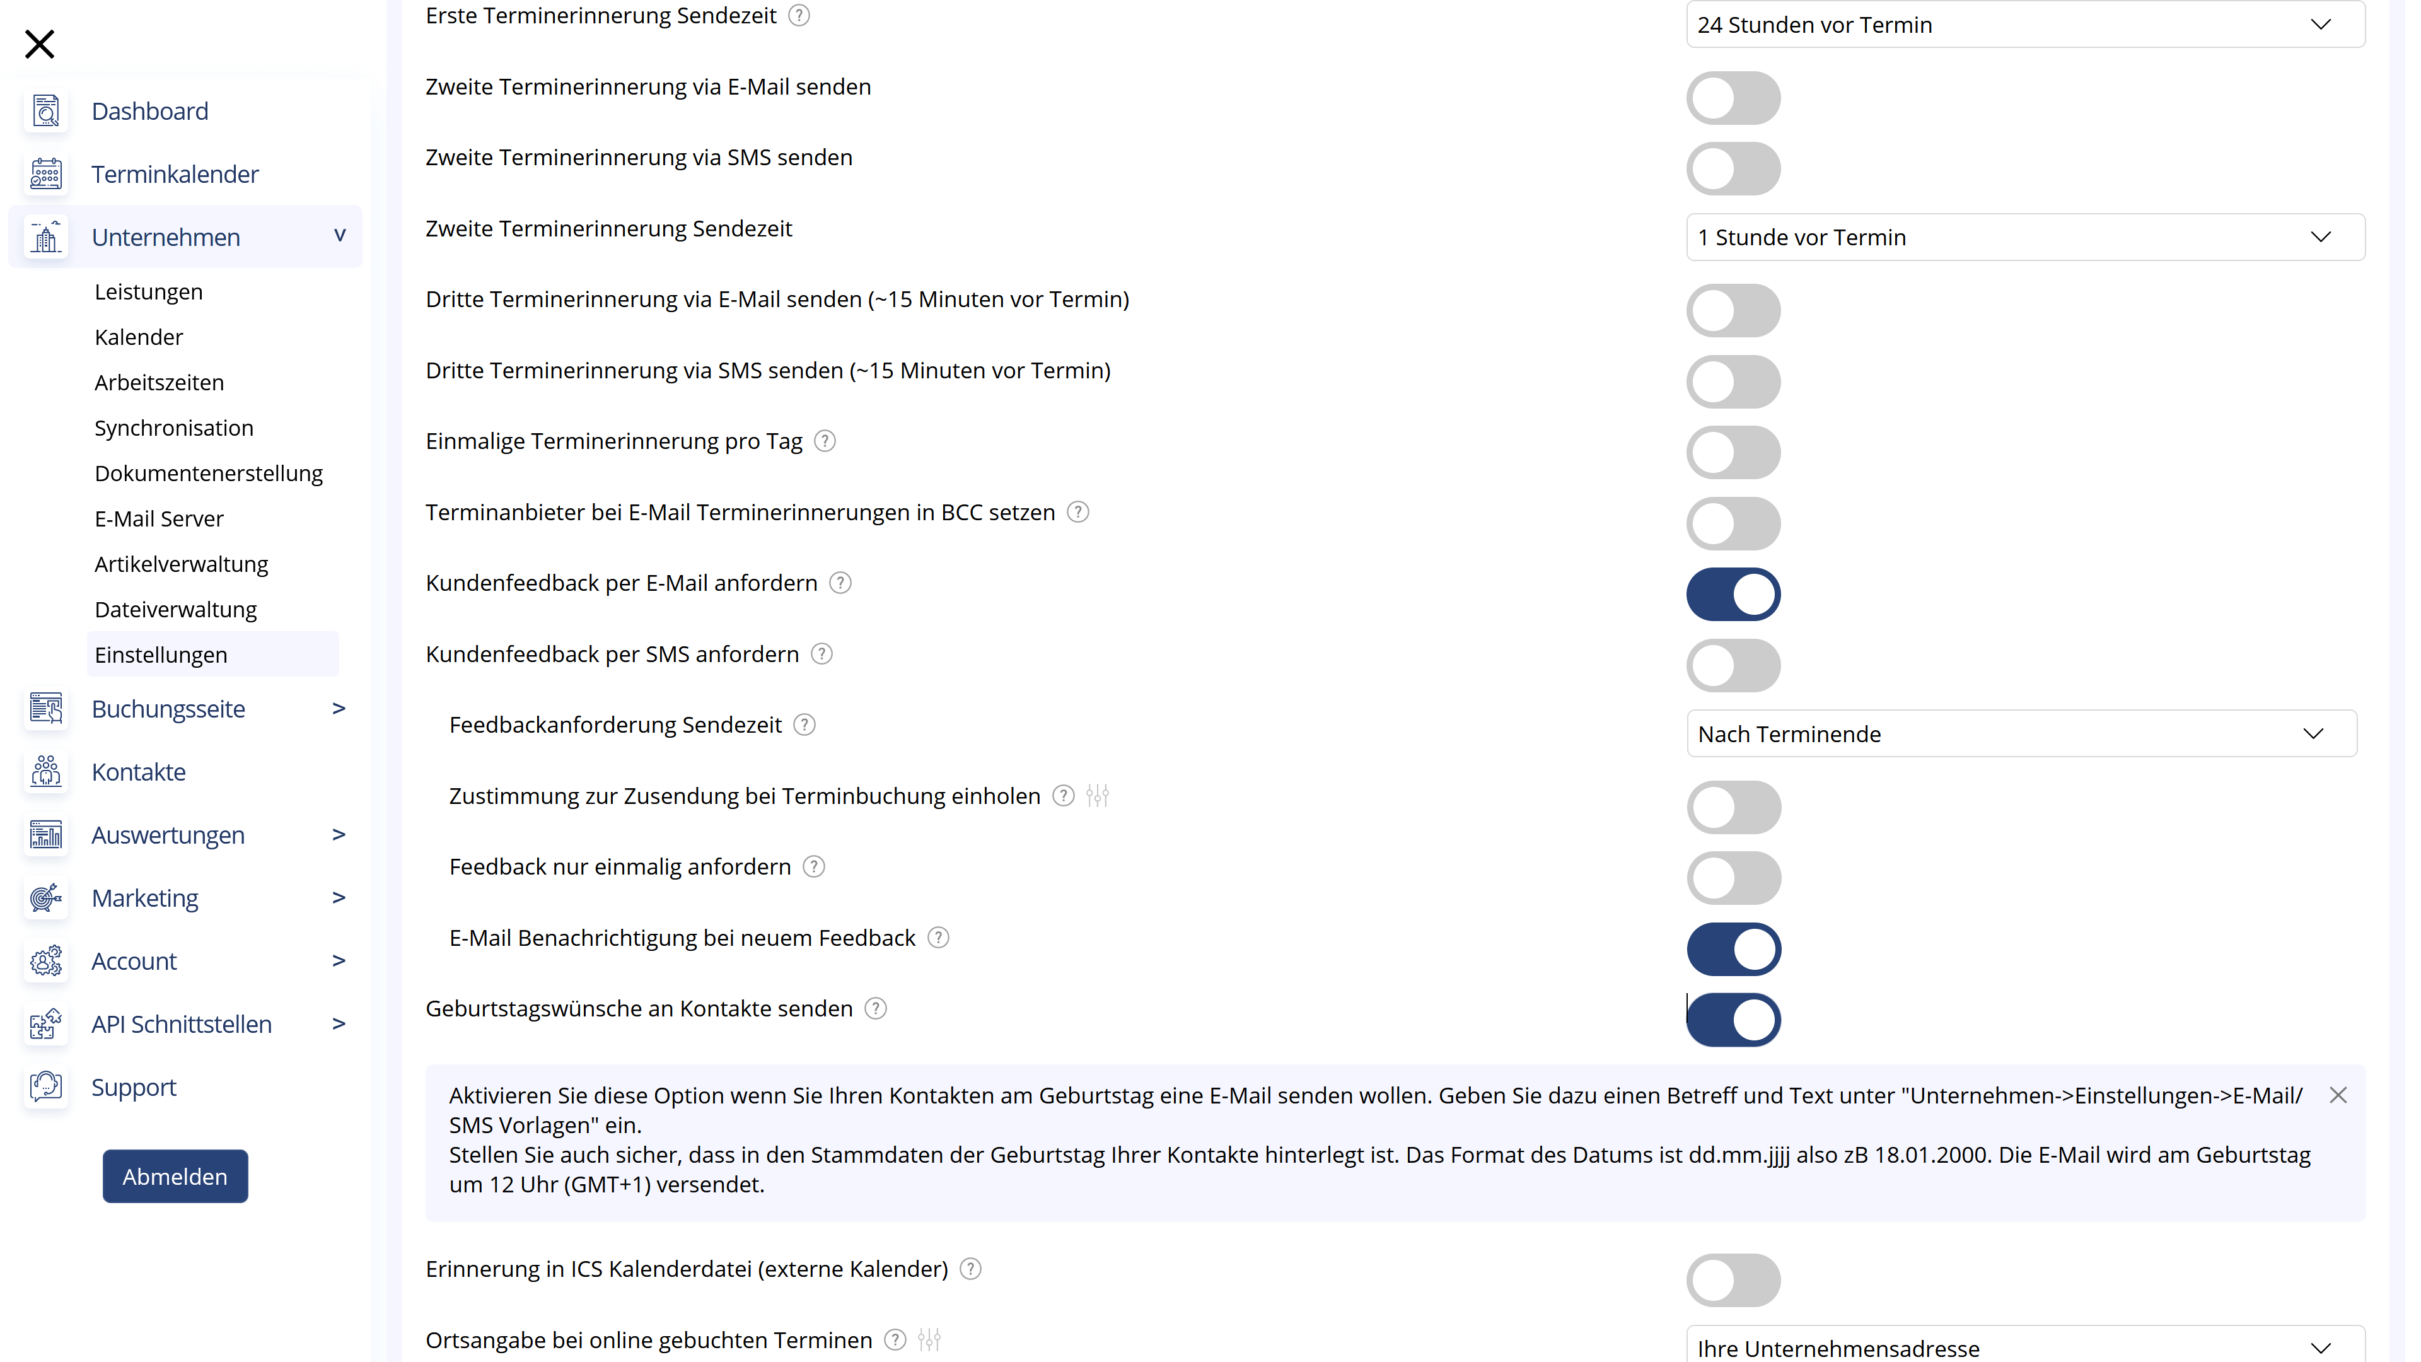Click the API Schnittstellen icon
The image size is (2421, 1362).
point(45,1023)
